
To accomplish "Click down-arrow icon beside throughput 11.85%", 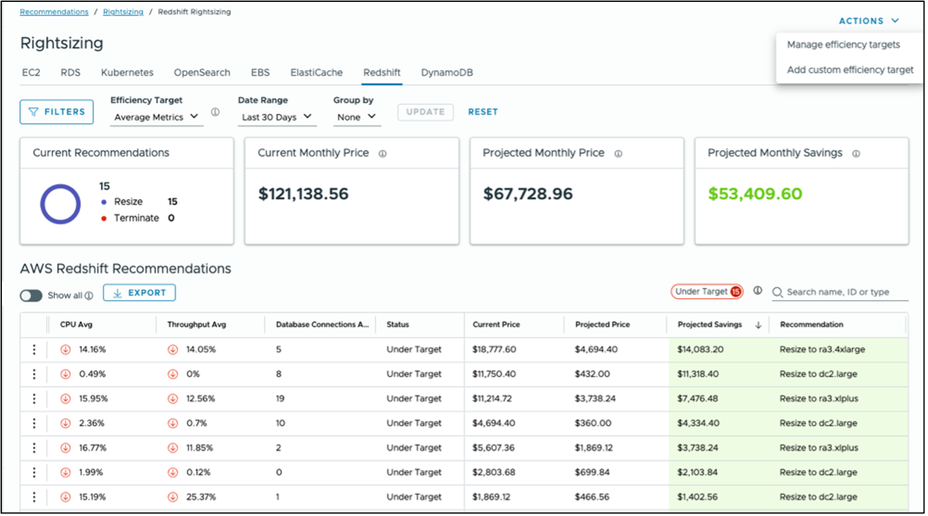I will point(173,448).
